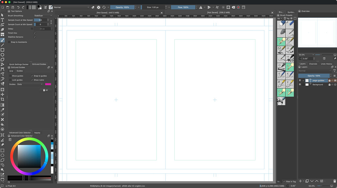Enable the Show guides checkbox
This screenshot has width=337, height=188.
10,76
